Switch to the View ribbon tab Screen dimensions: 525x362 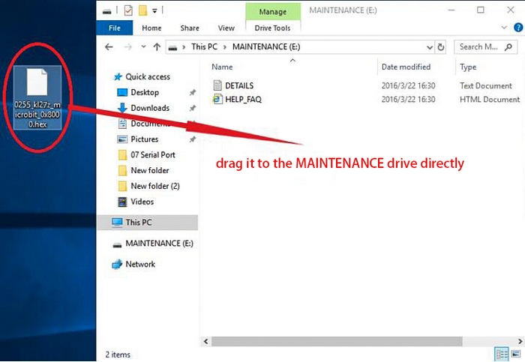226,28
